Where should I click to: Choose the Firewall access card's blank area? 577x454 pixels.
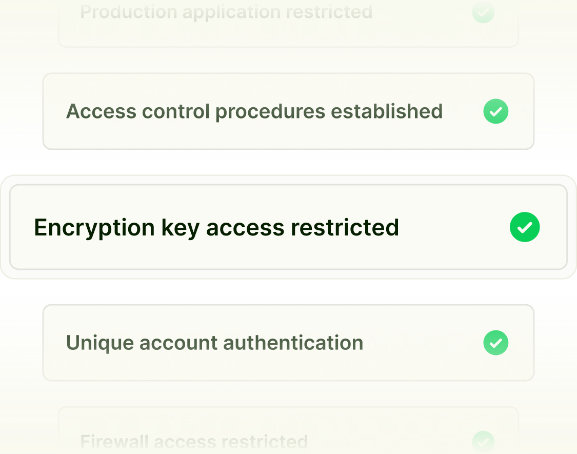[x=390, y=441]
